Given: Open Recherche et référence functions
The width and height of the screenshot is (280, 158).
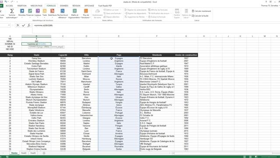Looking at the screenshot, I should (x=63, y=14).
